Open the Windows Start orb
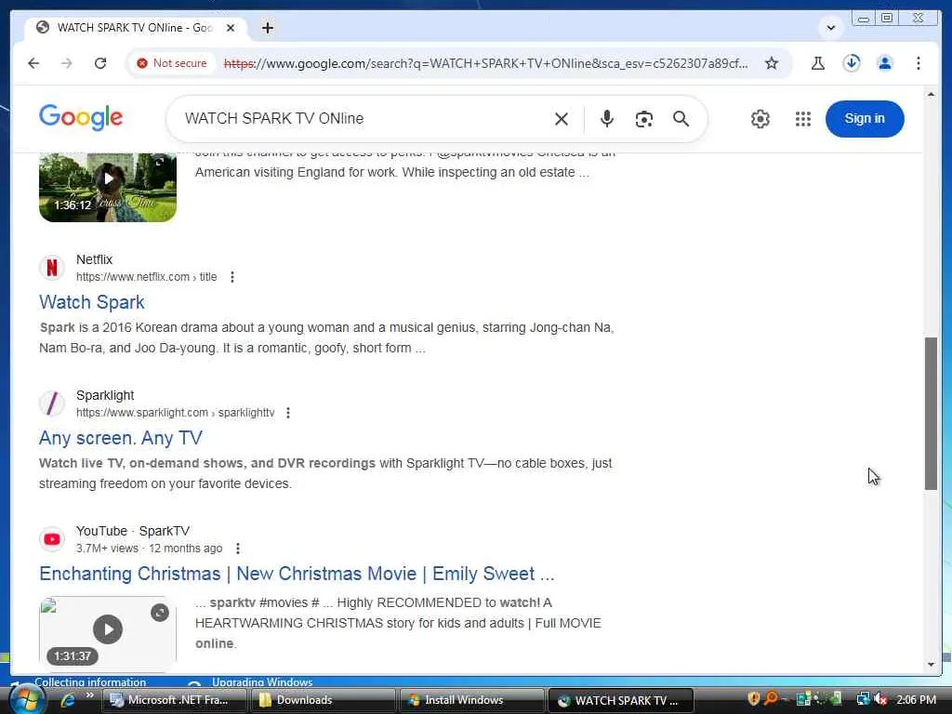This screenshot has height=714, width=952. click(x=27, y=700)
